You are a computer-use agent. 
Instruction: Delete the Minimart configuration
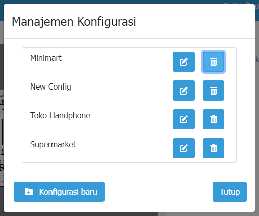point(214,62)
